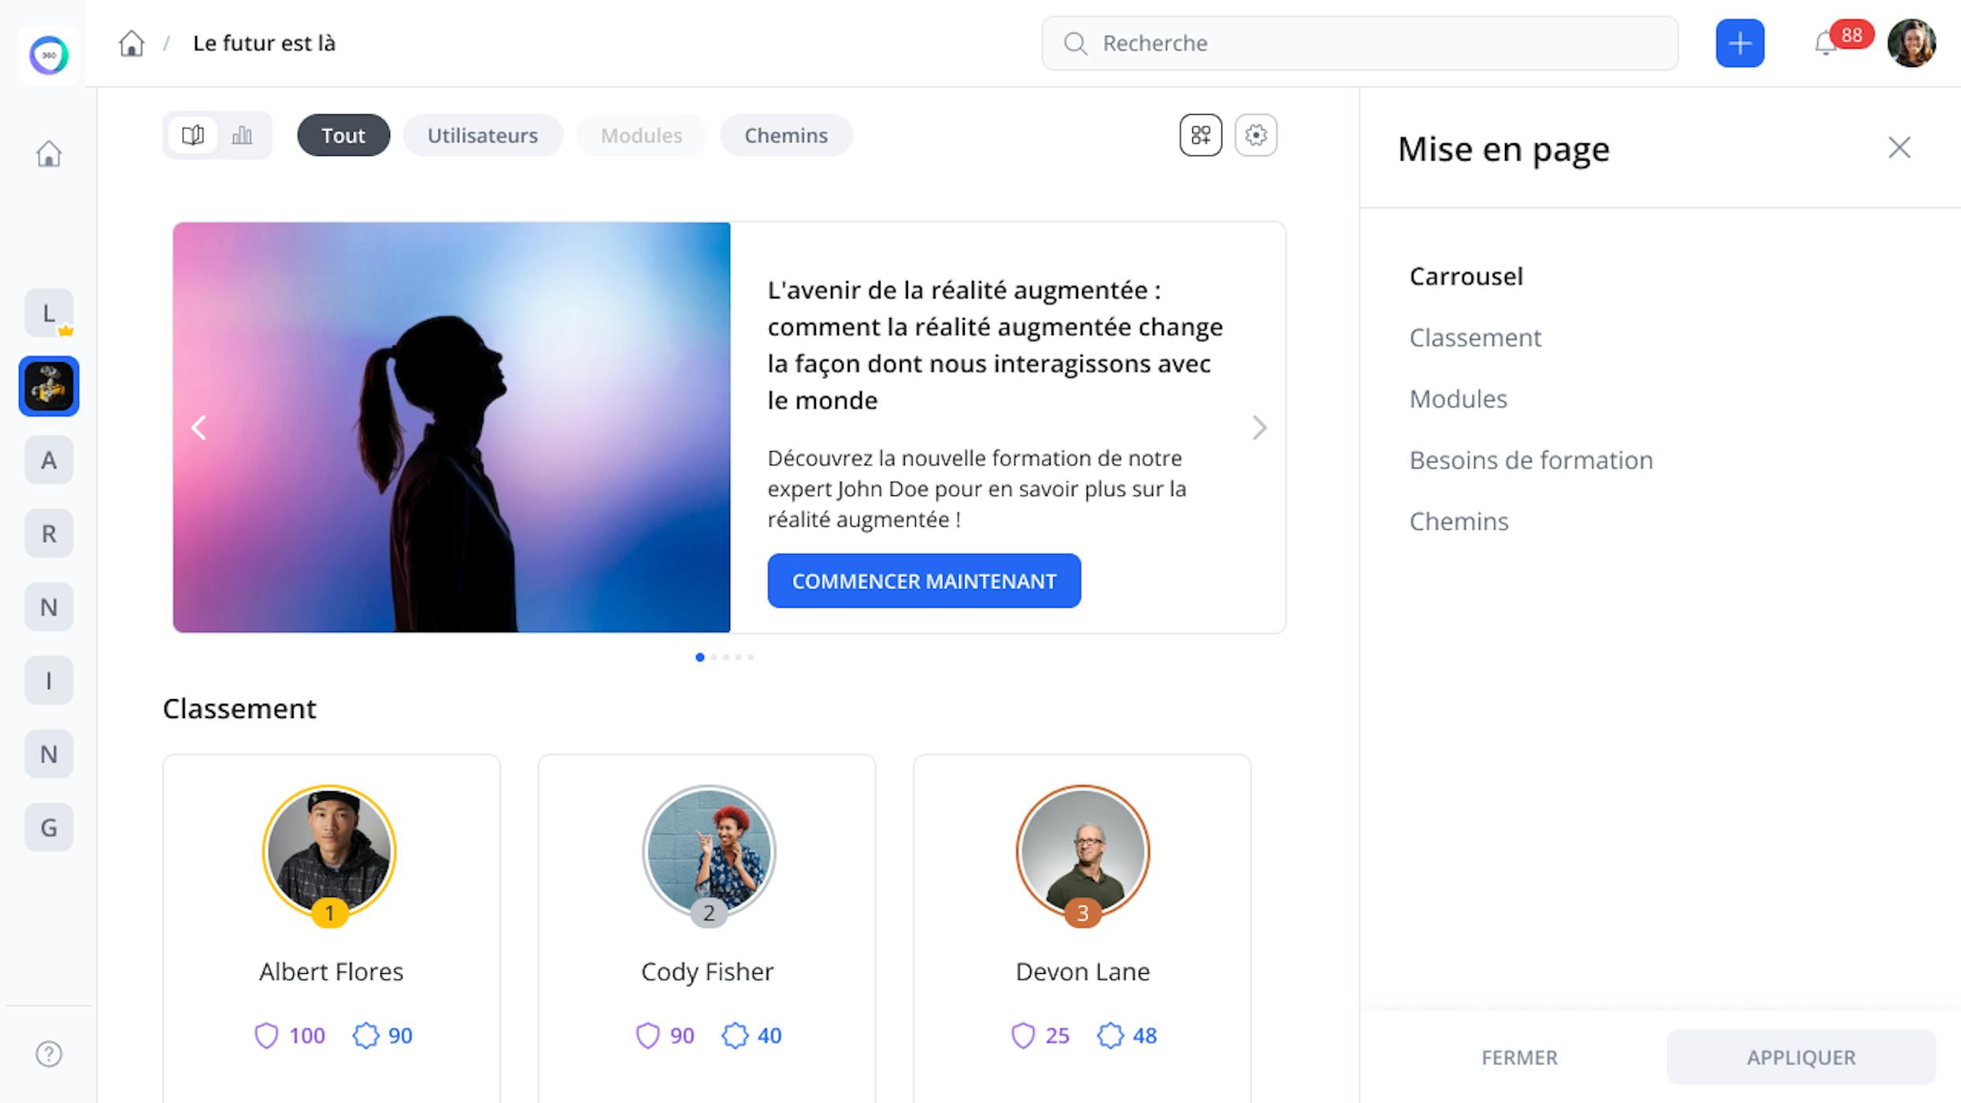Click Albert Flores shield score 100

coord(290,1035)
